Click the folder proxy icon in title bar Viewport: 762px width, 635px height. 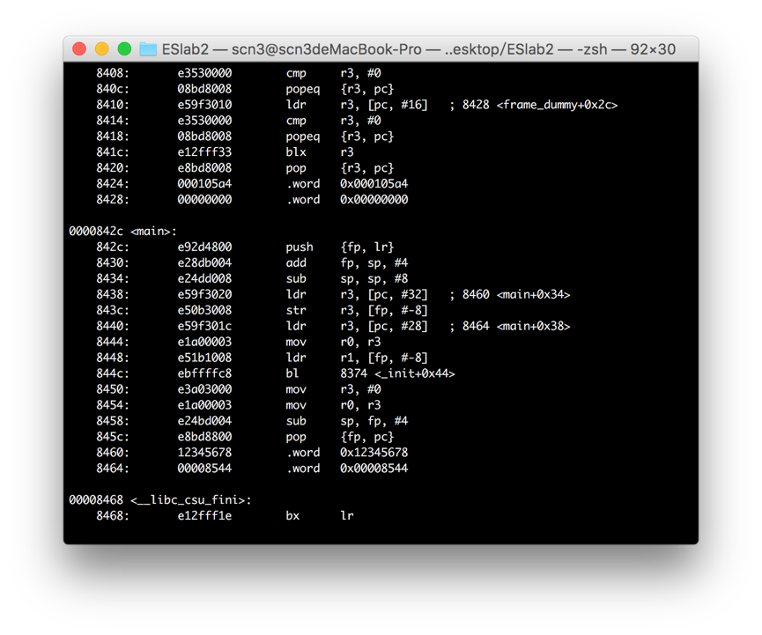point(148,49)
